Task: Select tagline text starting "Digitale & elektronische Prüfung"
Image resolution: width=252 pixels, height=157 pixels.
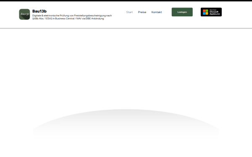Action: (72, 17)
